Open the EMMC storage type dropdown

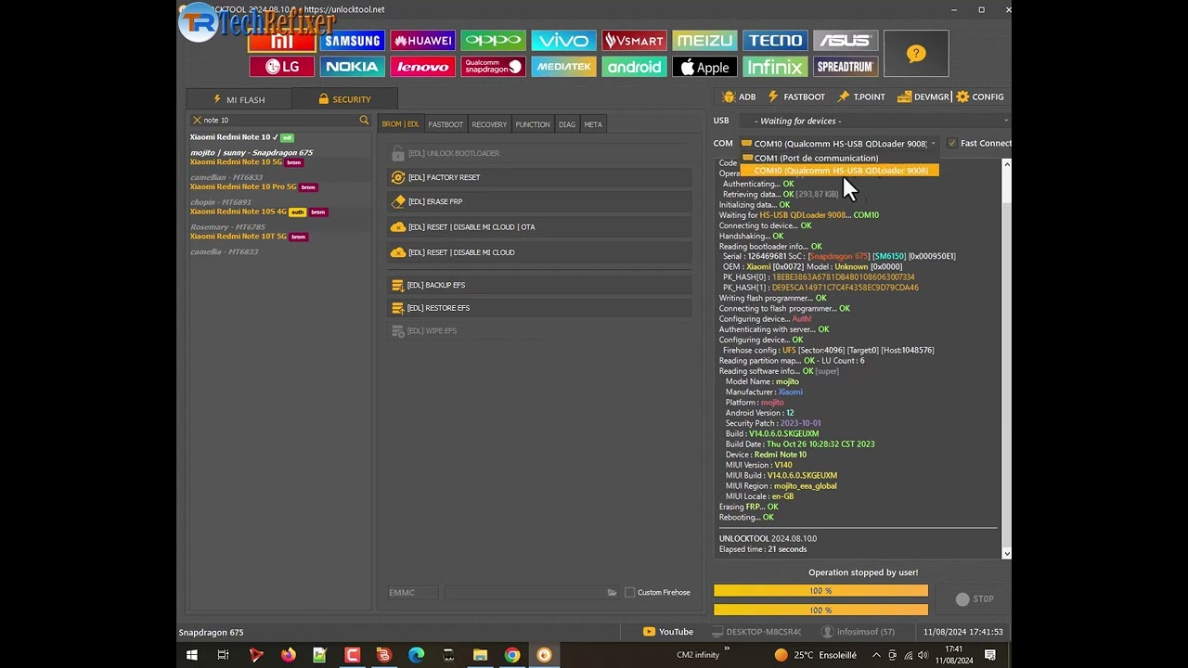pos(413,592)
